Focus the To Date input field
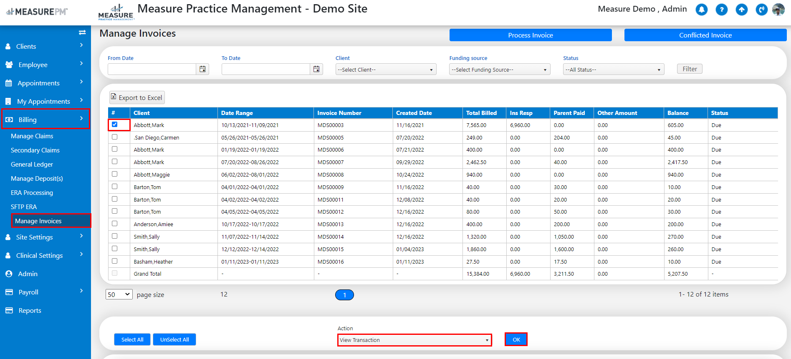791x359 pixels. tap(266, 69)
